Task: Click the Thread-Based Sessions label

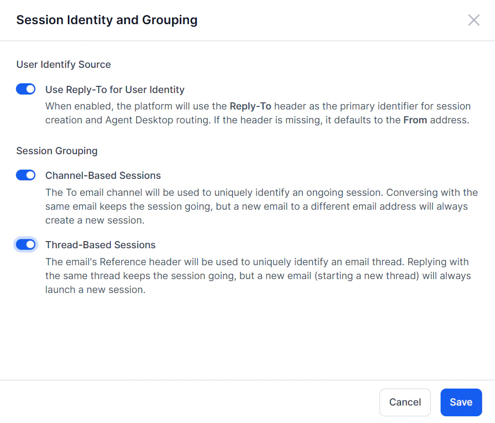Action: click(100, 245)
